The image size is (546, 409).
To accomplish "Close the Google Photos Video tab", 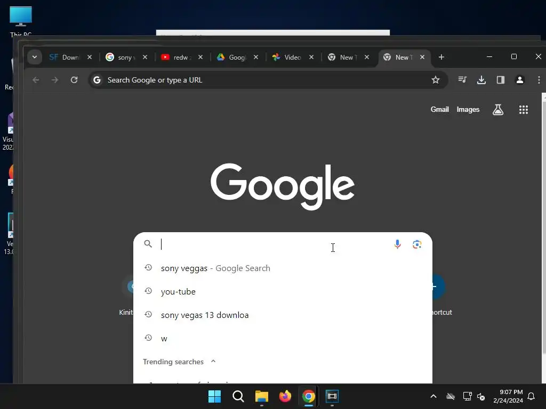I will coord(311,57).
